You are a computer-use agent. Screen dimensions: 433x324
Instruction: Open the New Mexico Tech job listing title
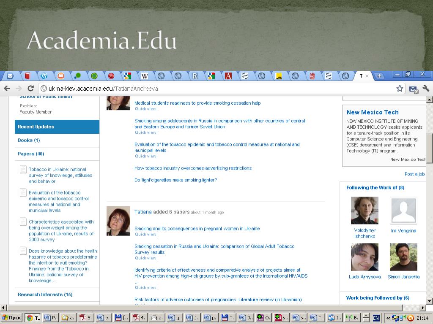coord(373,112)
